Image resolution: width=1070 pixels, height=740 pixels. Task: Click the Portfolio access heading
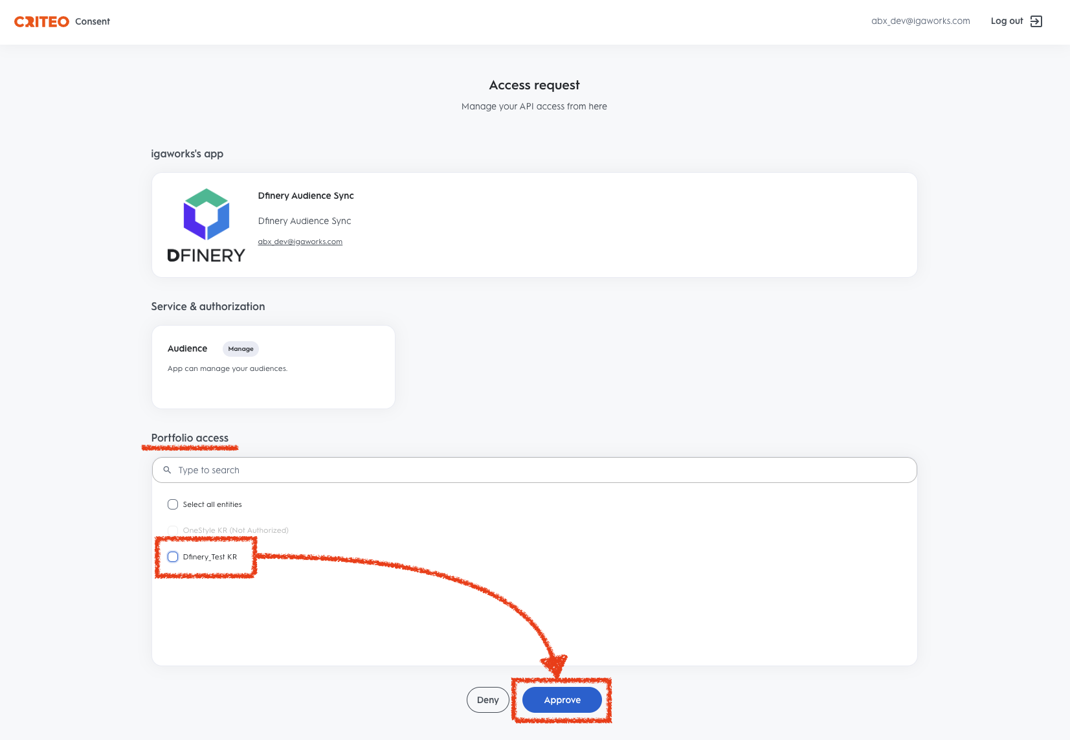point(190,438)
